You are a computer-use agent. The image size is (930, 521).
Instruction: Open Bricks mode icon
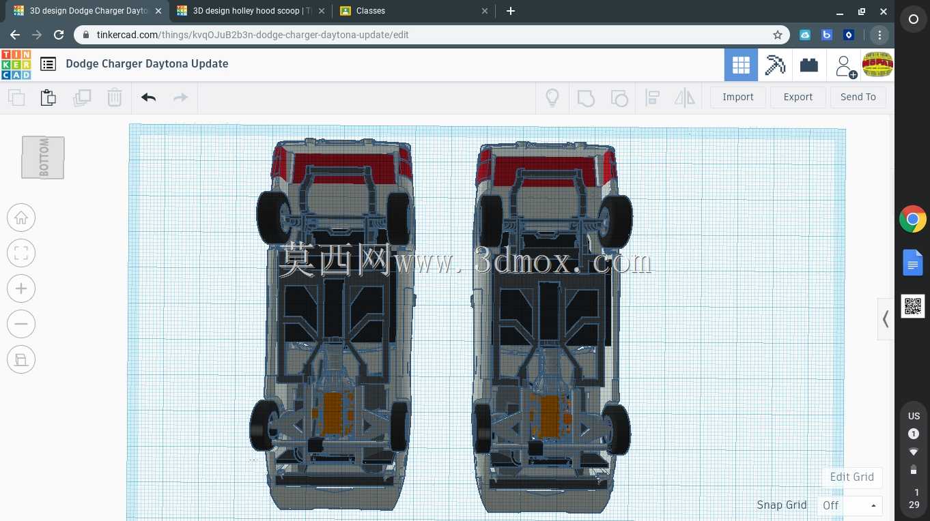(x=809, y=65)
